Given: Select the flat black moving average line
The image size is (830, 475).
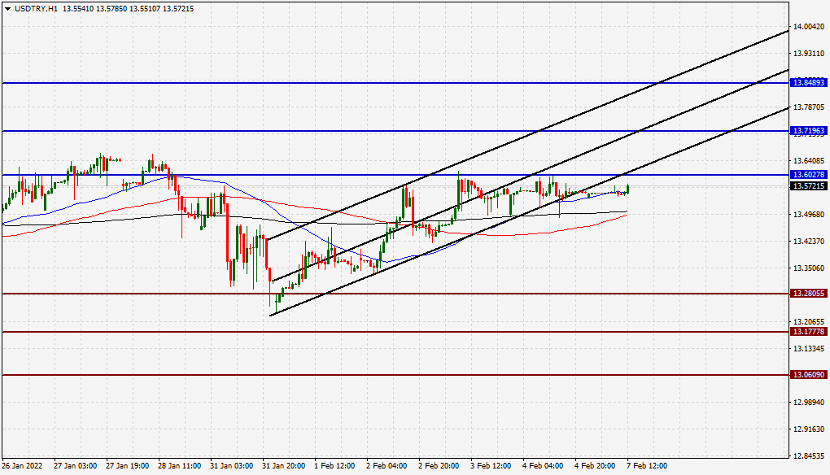Looking at the screenshot, I should point(595,212).
